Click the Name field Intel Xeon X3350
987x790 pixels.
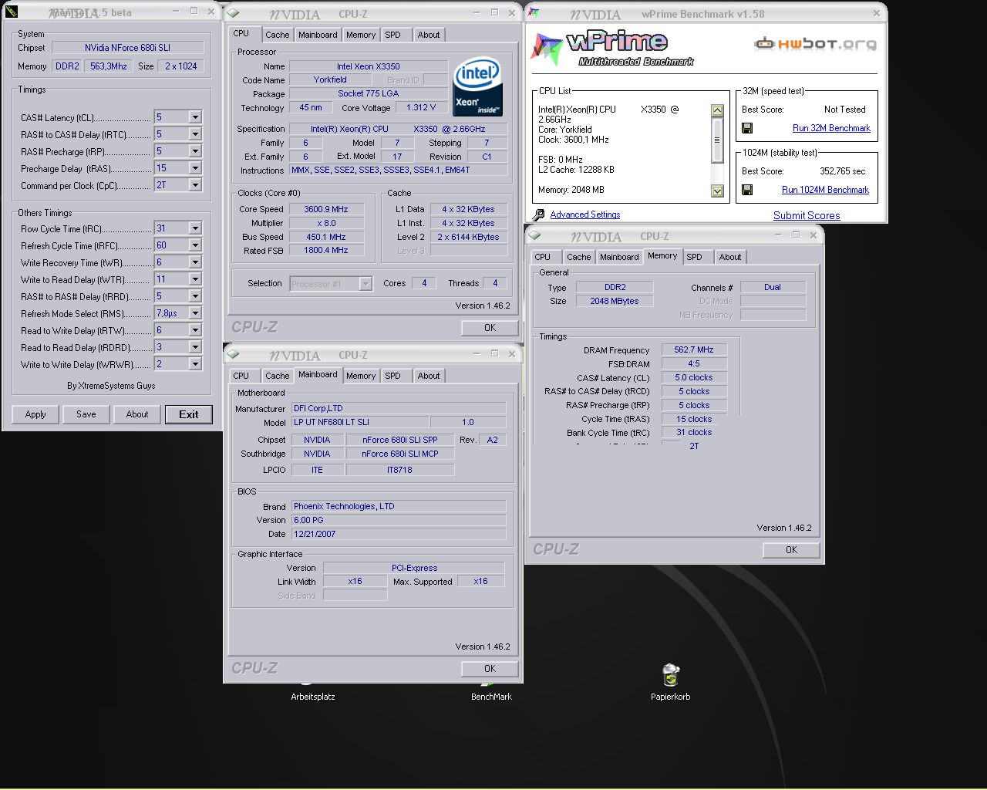click(368, 66)
